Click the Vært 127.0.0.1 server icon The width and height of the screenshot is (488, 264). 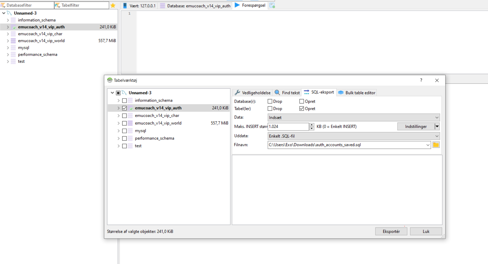click(x=125, y=6)
